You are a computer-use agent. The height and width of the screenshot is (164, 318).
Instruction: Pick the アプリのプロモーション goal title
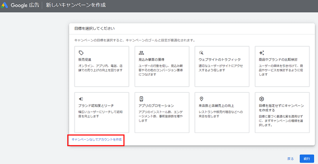point(156,106)
